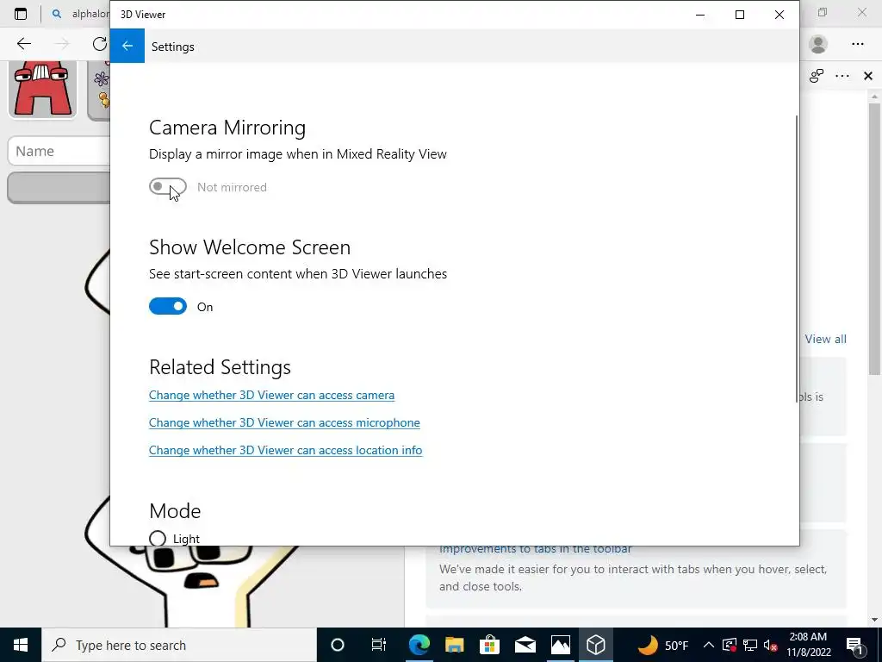
Task: Click the security tray icon with red badge
Action: coord(729,645)
